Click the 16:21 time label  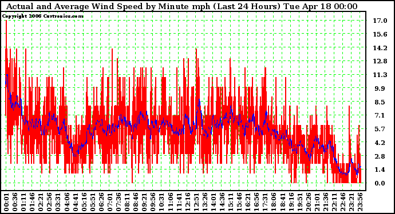pyautogui.click(x=248, y=202)
